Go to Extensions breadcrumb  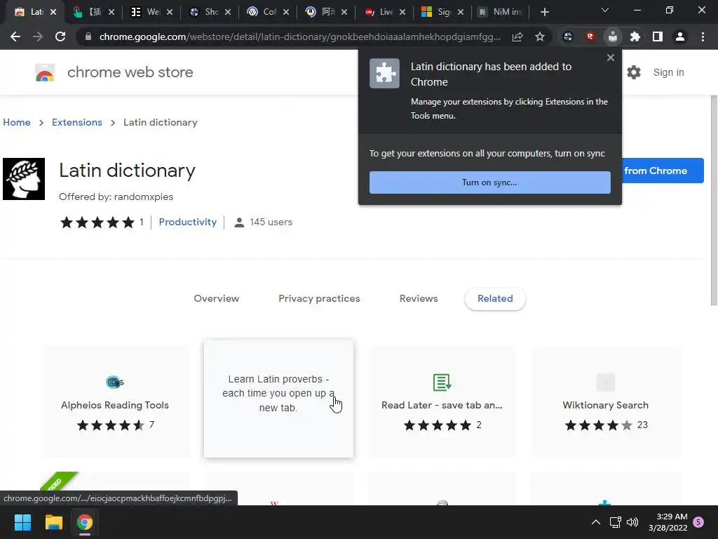(77, 122)
